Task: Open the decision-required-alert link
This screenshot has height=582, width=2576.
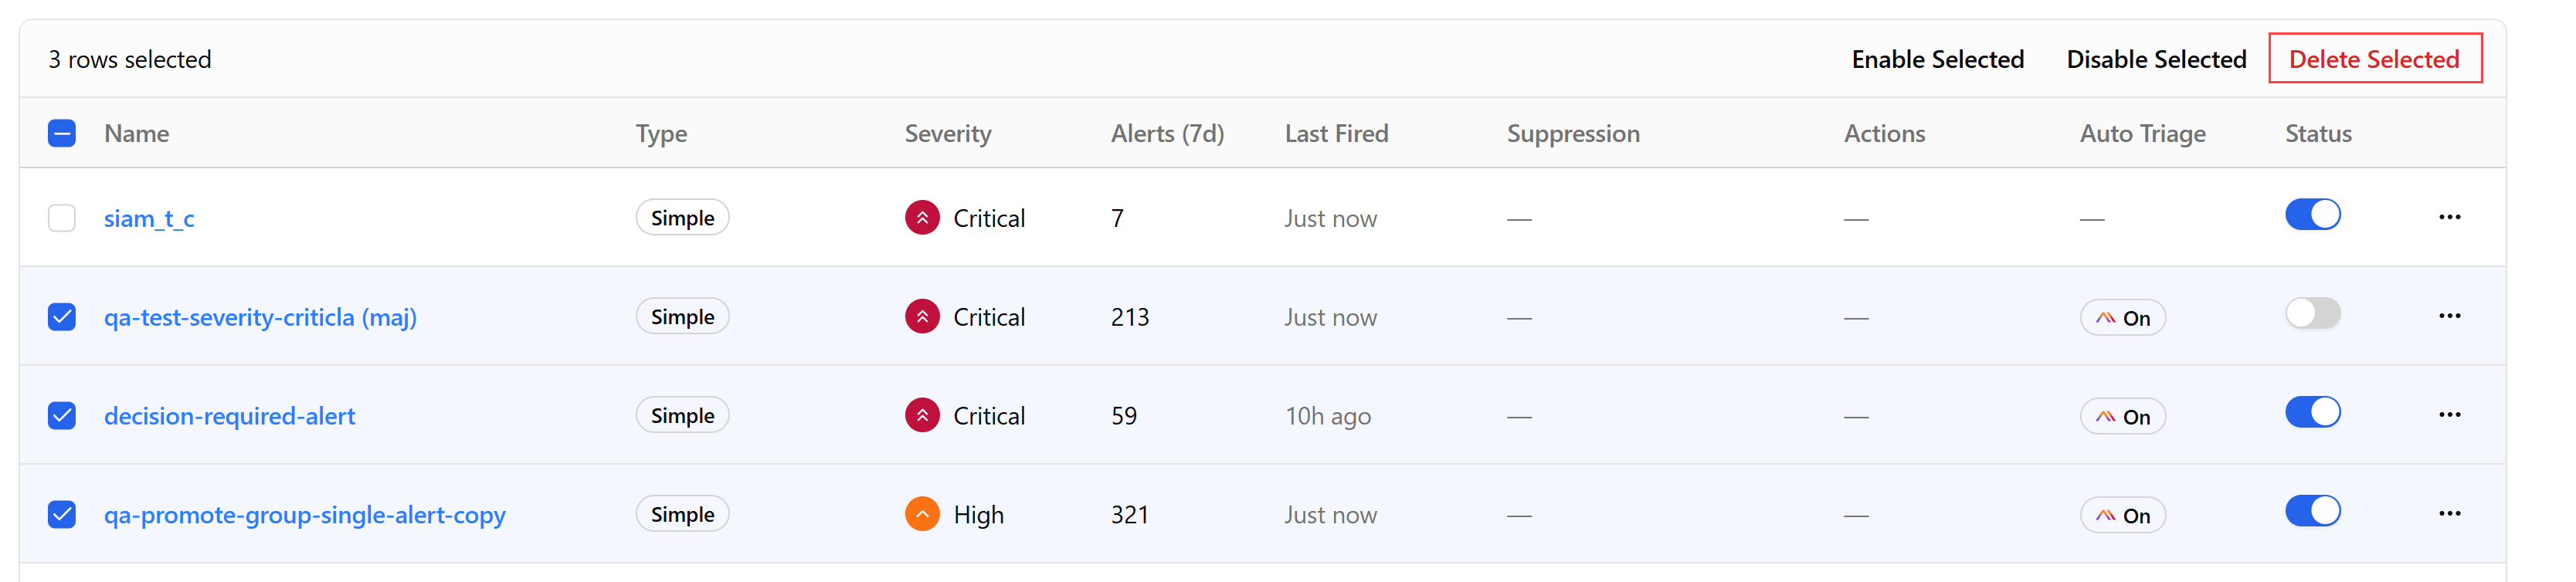Action: tap(229, 416)
